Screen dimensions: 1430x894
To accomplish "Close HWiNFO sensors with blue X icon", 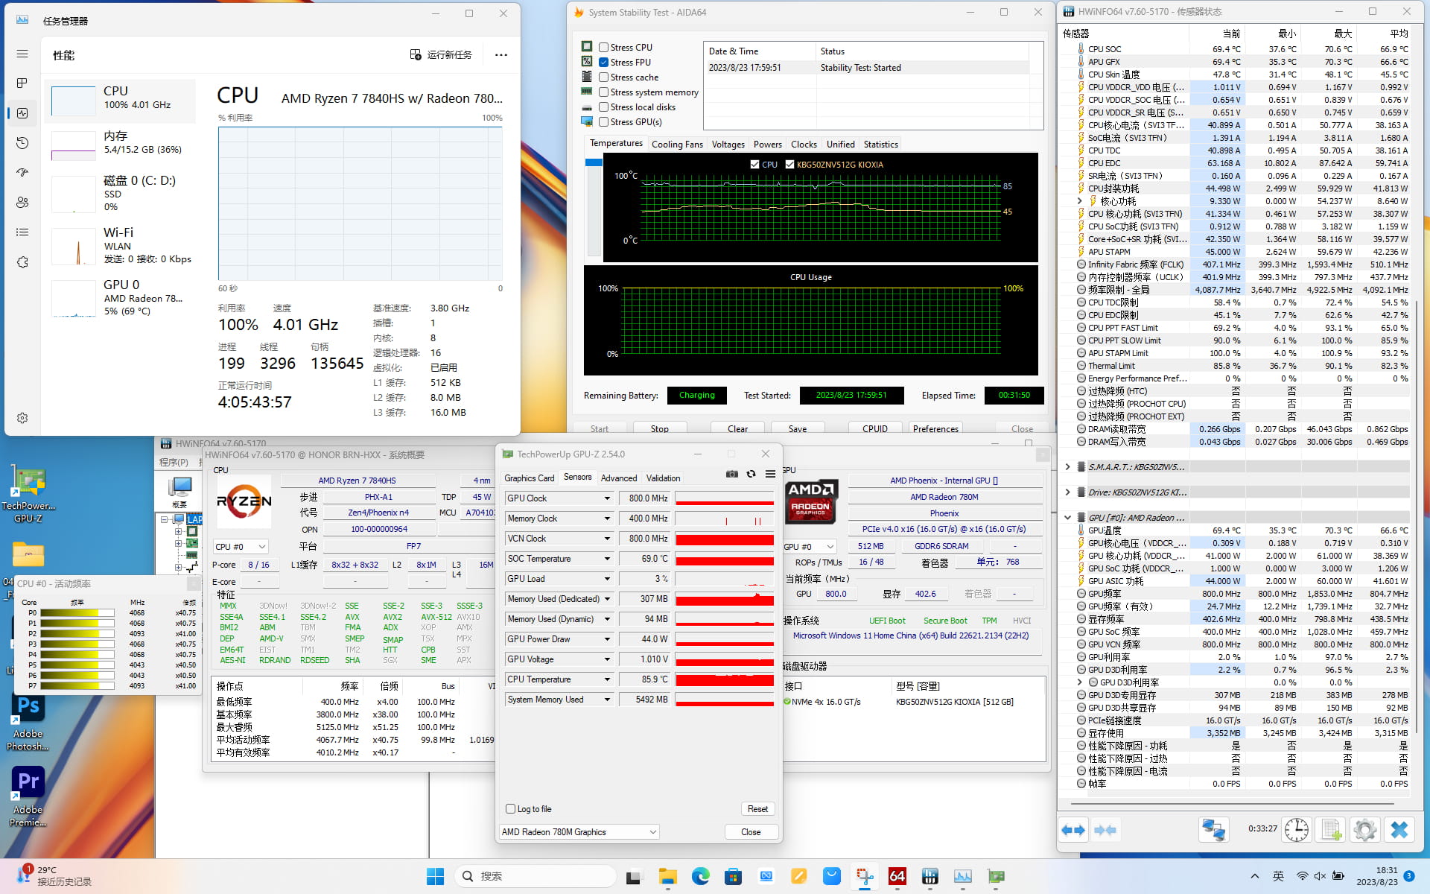I will point(1399,829).
